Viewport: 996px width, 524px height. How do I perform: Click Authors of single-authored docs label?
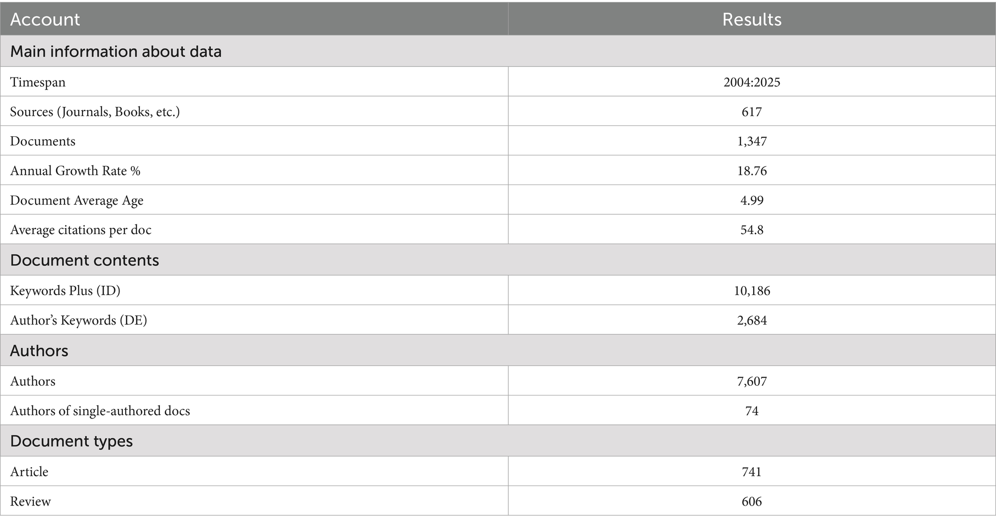tap(100, 411)
